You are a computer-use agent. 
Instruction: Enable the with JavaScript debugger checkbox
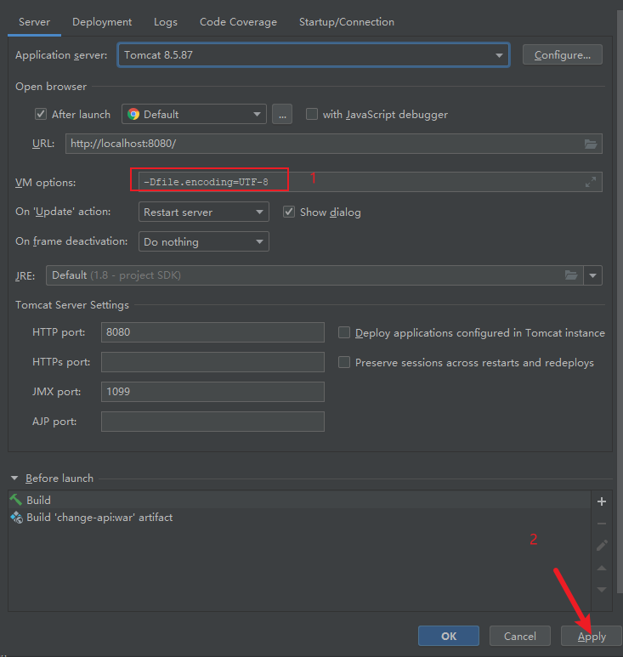(312, 114)
